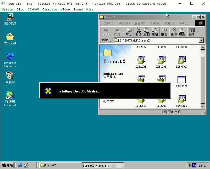
Task: Click the Copy (复制) toolbar icon
Action: 146,32
